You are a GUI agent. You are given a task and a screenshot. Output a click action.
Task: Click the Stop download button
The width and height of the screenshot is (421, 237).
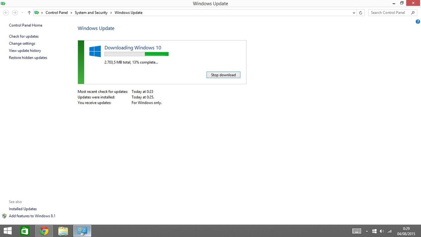pos(223,75)
